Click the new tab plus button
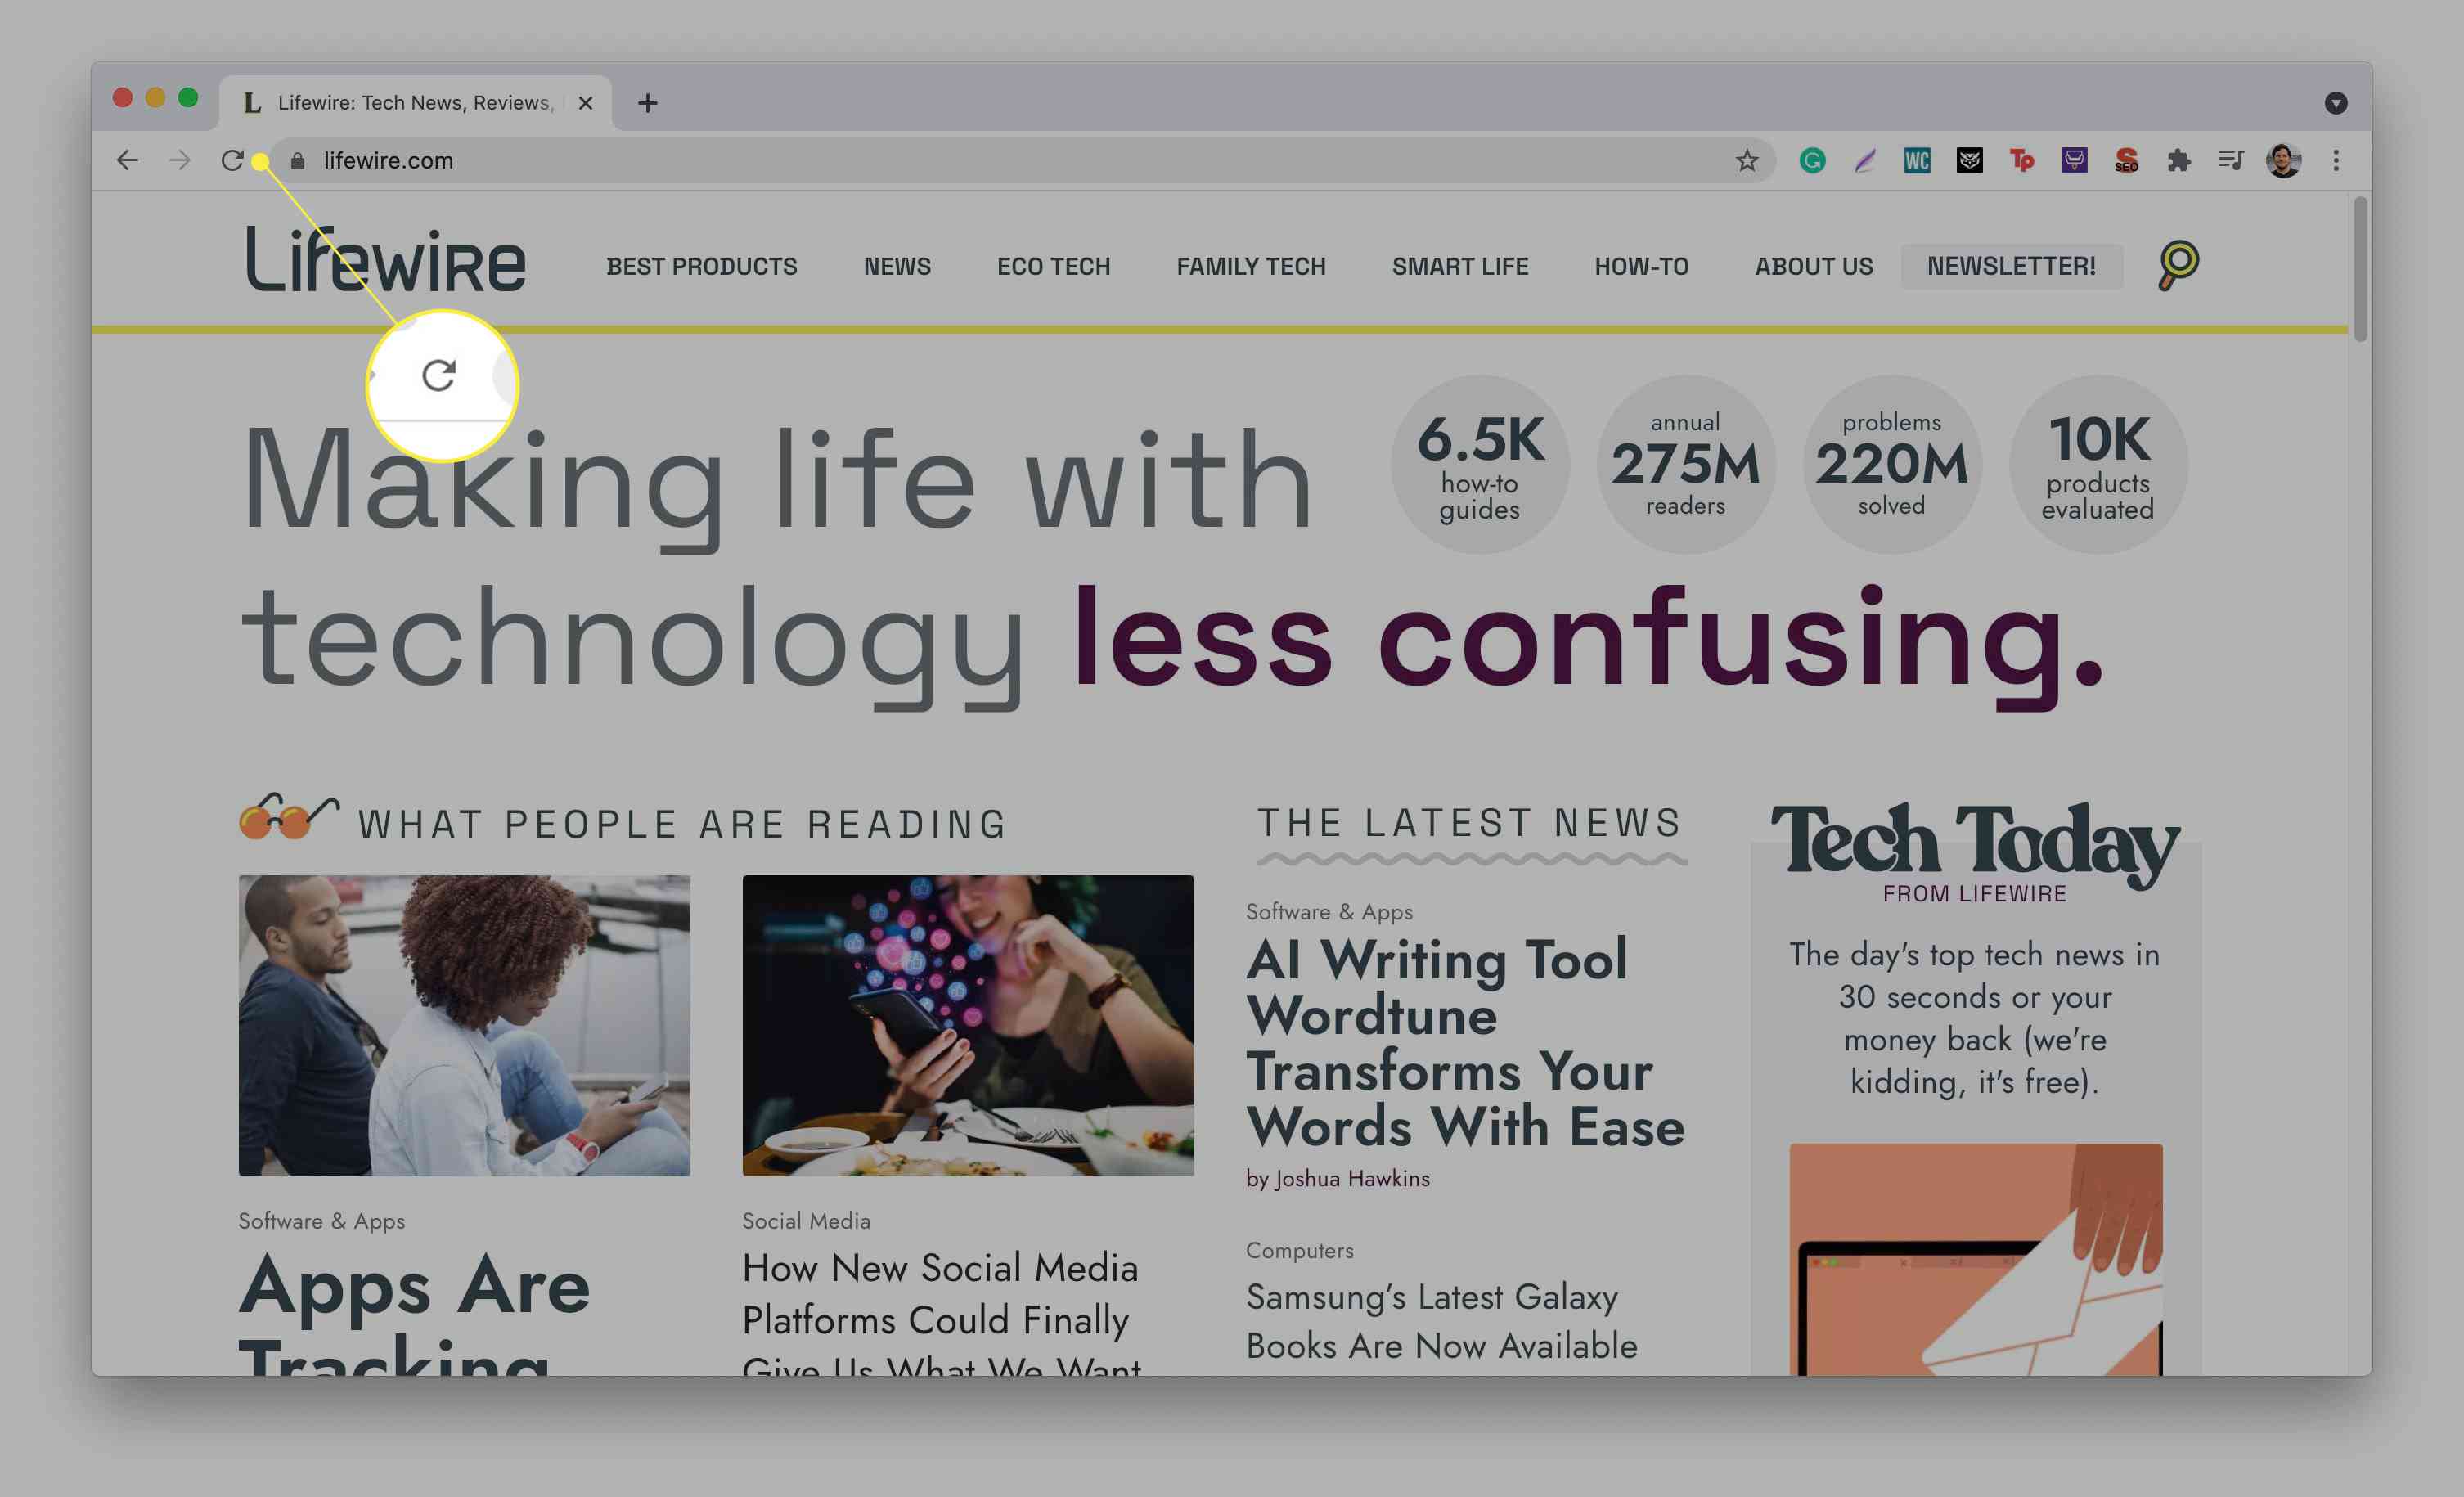Viewport: 2464px width, 1497px height. pos(648,102)
